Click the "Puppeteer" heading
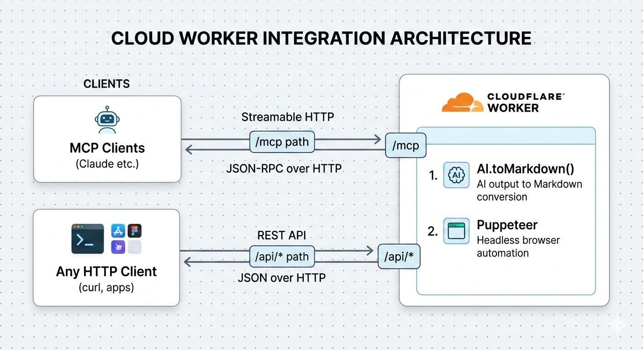 point(507,225)
